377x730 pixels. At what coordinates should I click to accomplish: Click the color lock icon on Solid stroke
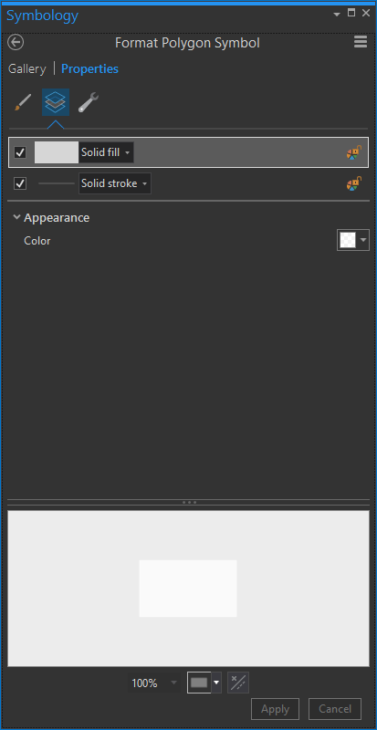(354, 183)
